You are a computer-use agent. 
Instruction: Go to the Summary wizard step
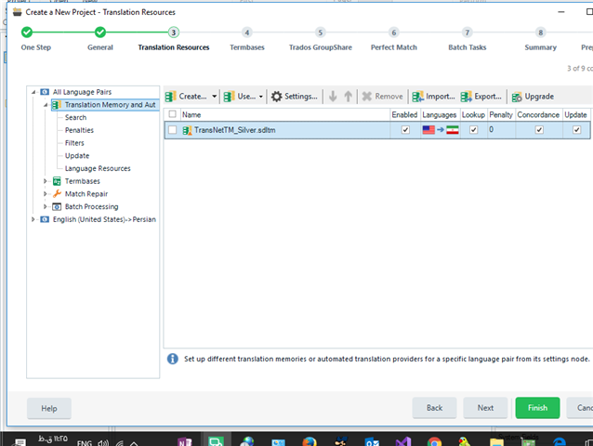click(x=540, y=33)
